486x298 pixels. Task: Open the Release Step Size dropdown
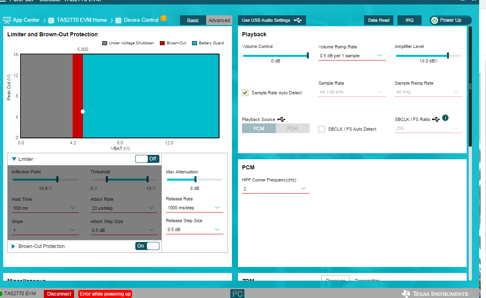(194, 229)
